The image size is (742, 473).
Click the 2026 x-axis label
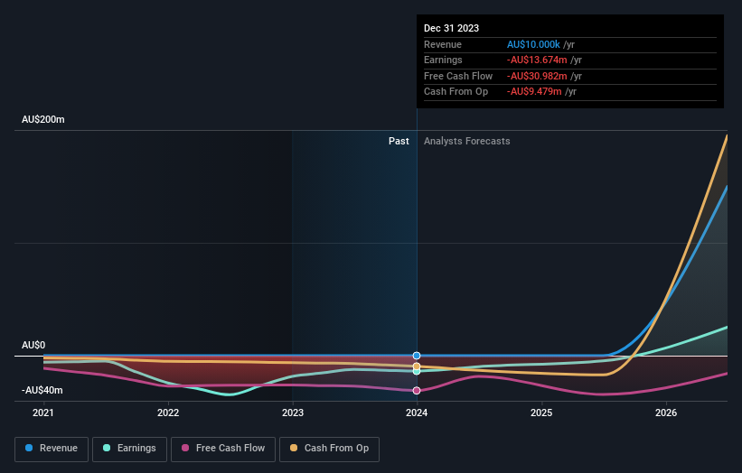[666, 413]
